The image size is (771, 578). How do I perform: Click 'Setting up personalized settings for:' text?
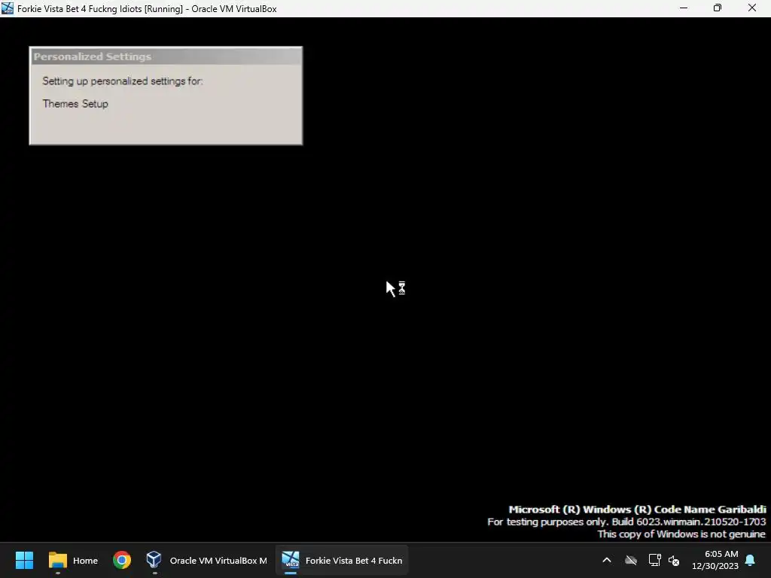pyautogui.click(x=123, y=81)
